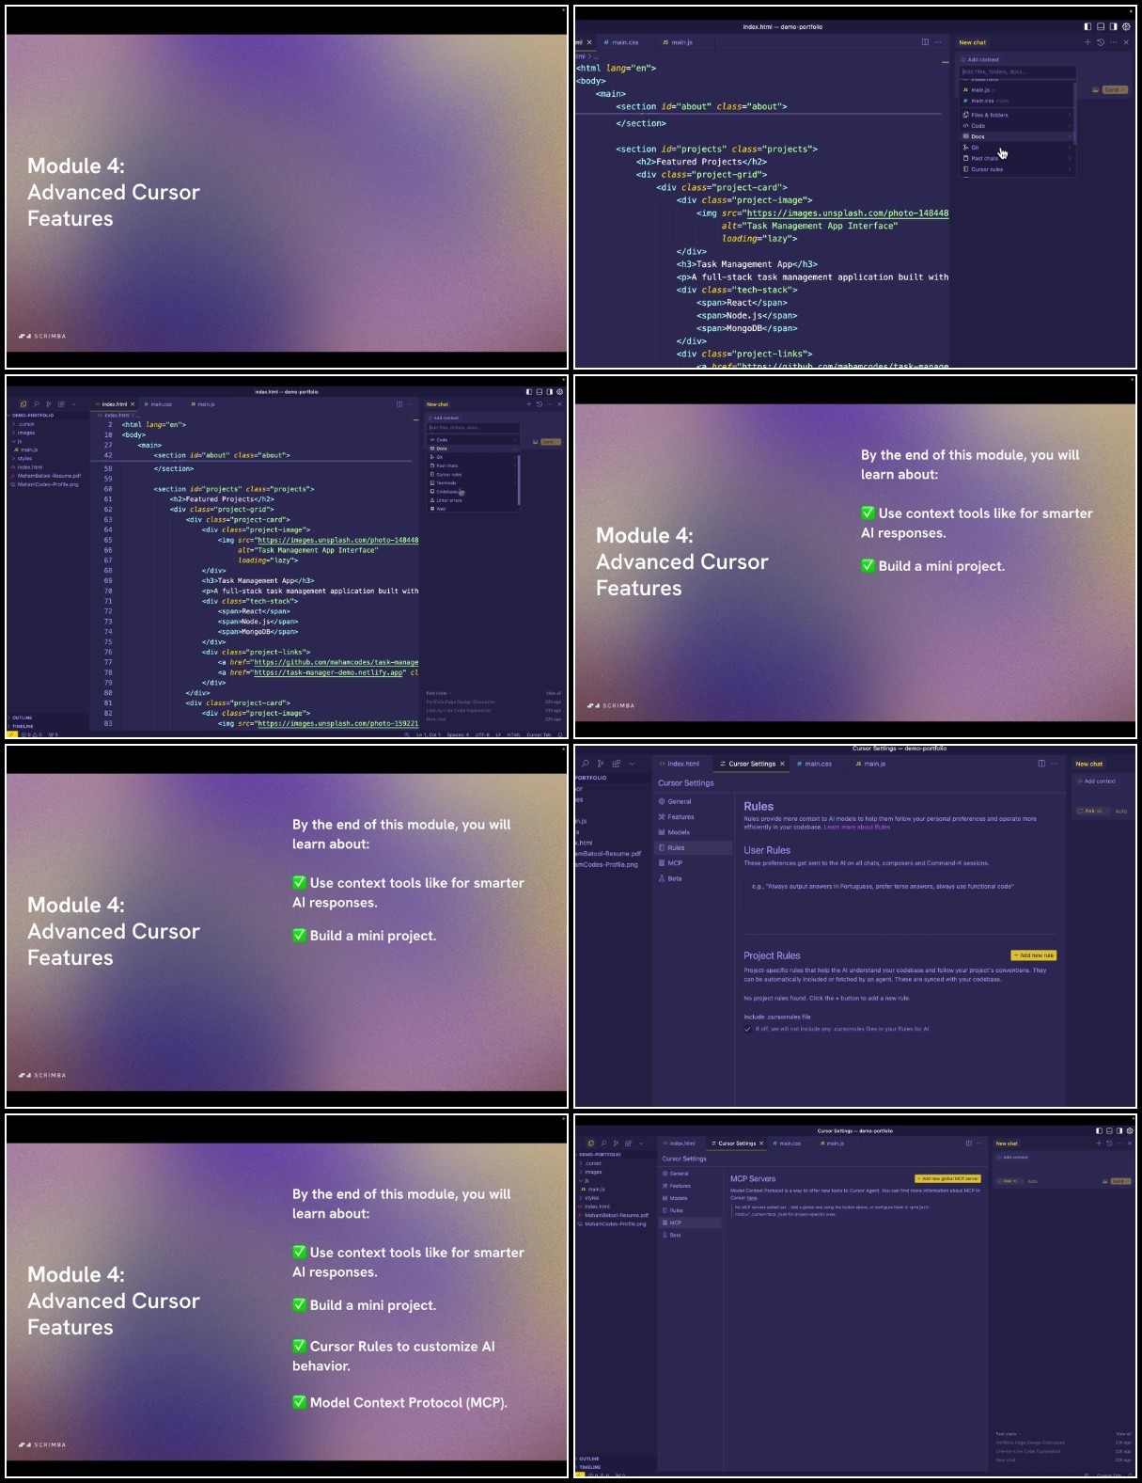Open Rules section in MCP Servers settings sidebar
Image resolution: width=1142 pixels, height=1483 pixels.
691,1210
